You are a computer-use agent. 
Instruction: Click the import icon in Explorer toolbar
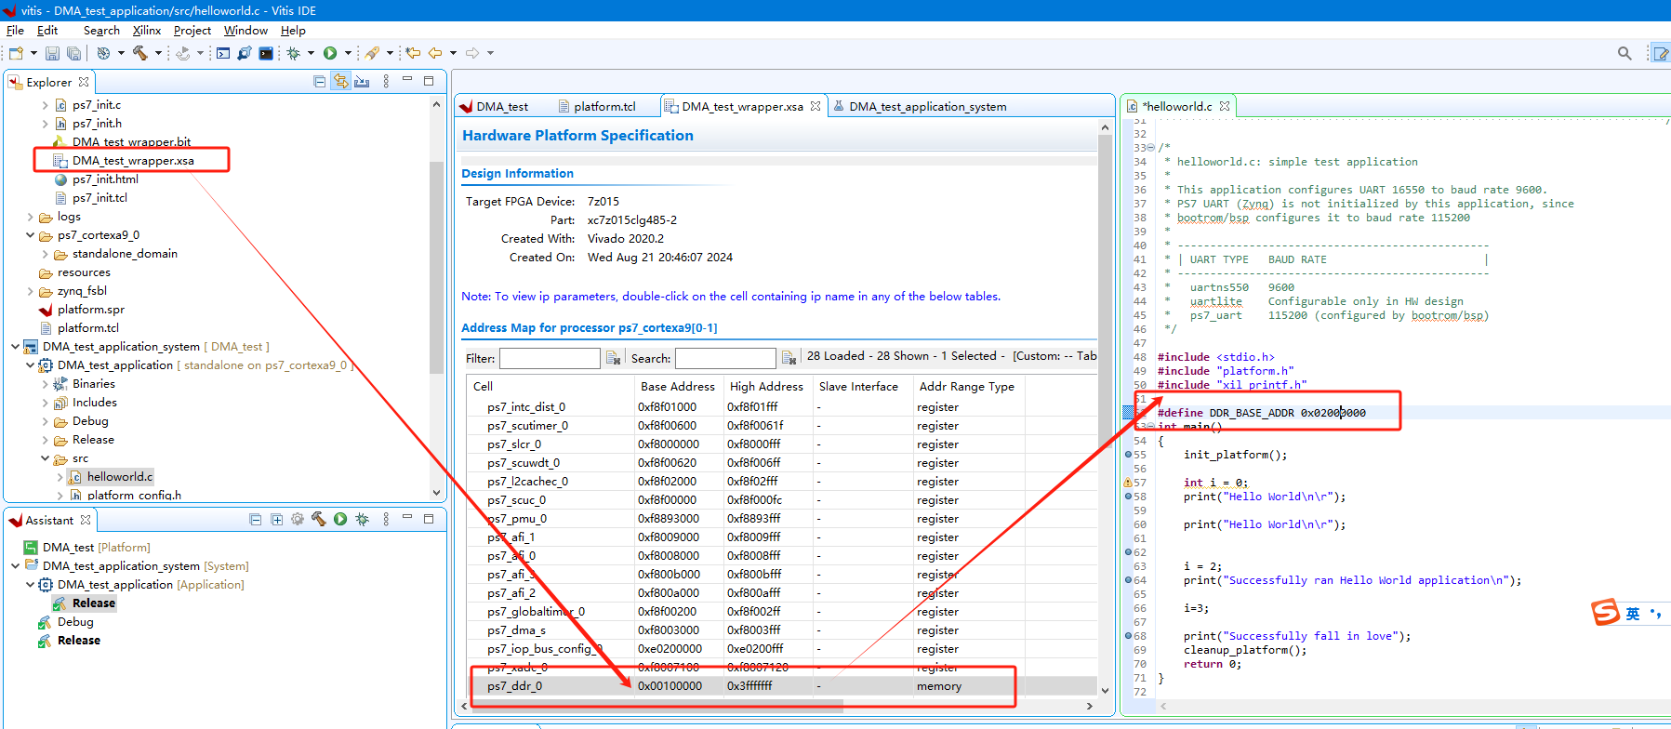point(363,82)
